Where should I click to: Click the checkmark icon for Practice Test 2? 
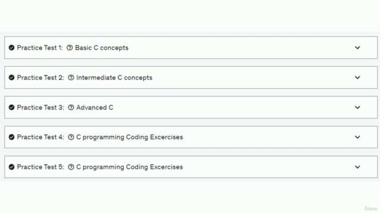11,78
